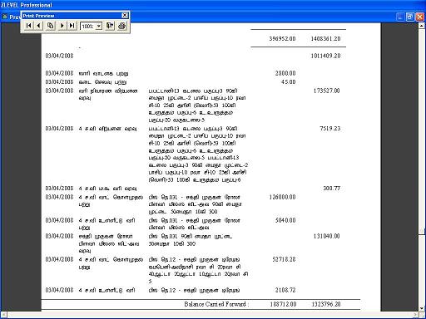
Task: Click the ZLEVEL Professional title bar
Action: click(x=213, y=5)
